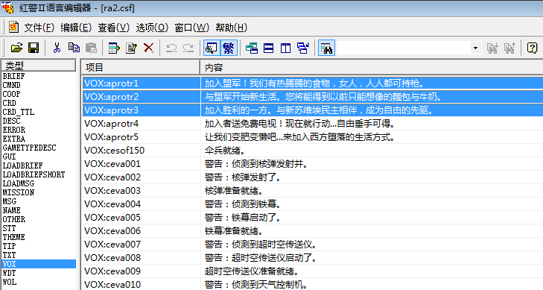Open the 查看(V) menu

click(113, 28)
